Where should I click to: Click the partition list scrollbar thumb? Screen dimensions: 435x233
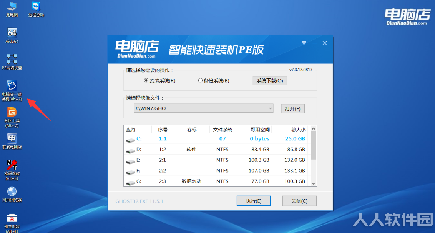[x=314, y=145]
